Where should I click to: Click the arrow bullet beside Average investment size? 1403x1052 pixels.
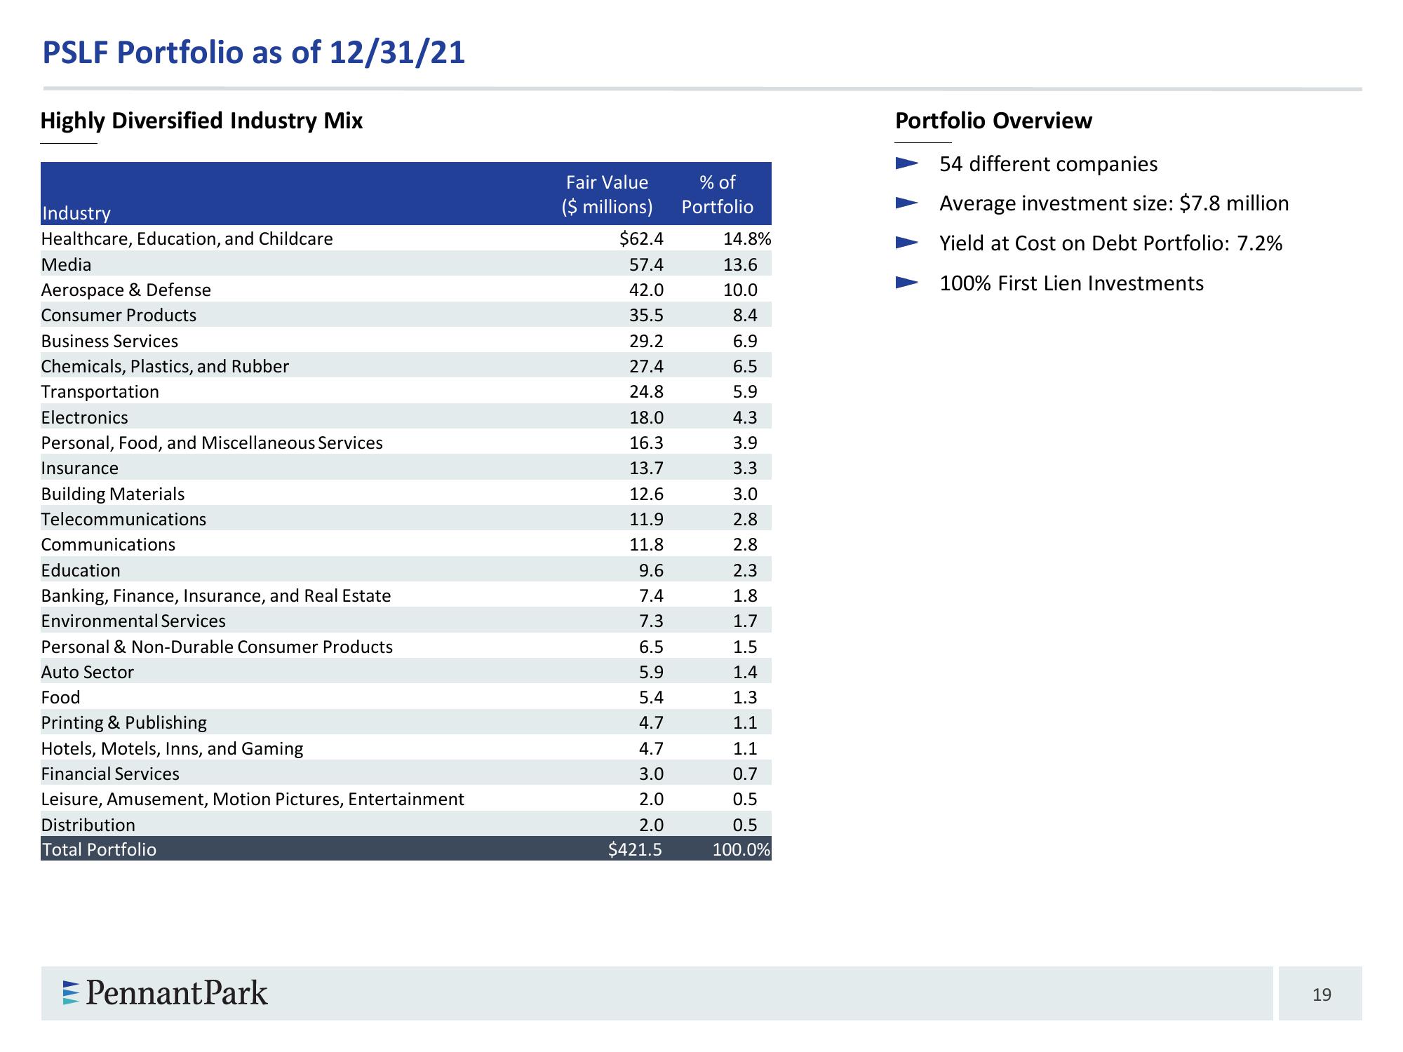(907, 203)
